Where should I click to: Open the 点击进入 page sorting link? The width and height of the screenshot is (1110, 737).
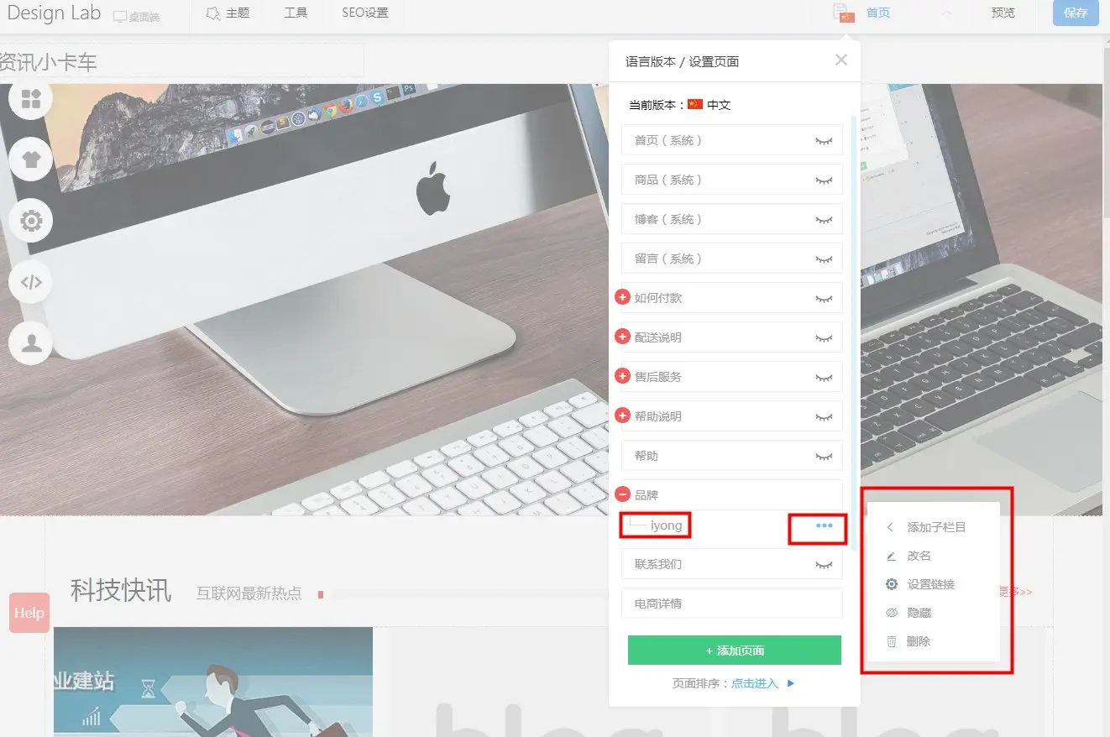pyautogui.click(x=754, y=683)
